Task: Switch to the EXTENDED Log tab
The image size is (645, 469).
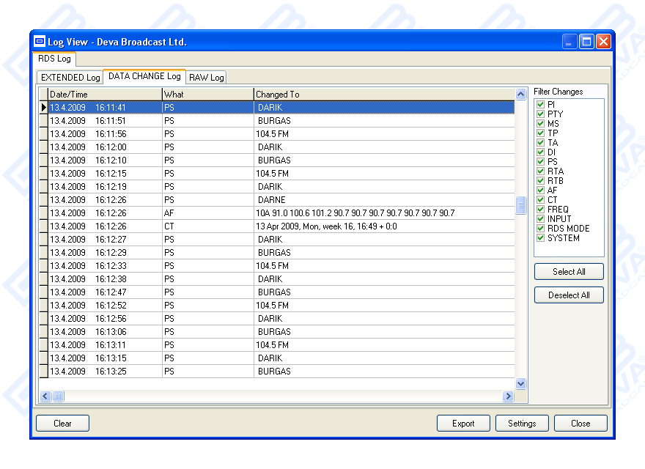Action: click(x=70, y=78)
